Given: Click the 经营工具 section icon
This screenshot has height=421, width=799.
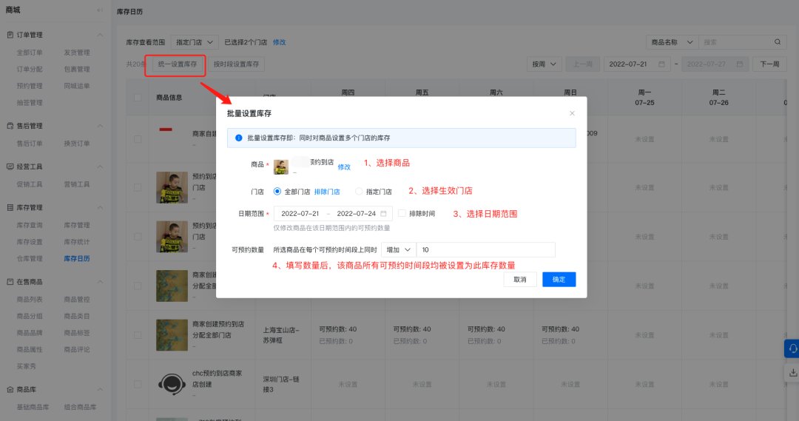Looking at the screenshot, I should [x=10, y=166].
